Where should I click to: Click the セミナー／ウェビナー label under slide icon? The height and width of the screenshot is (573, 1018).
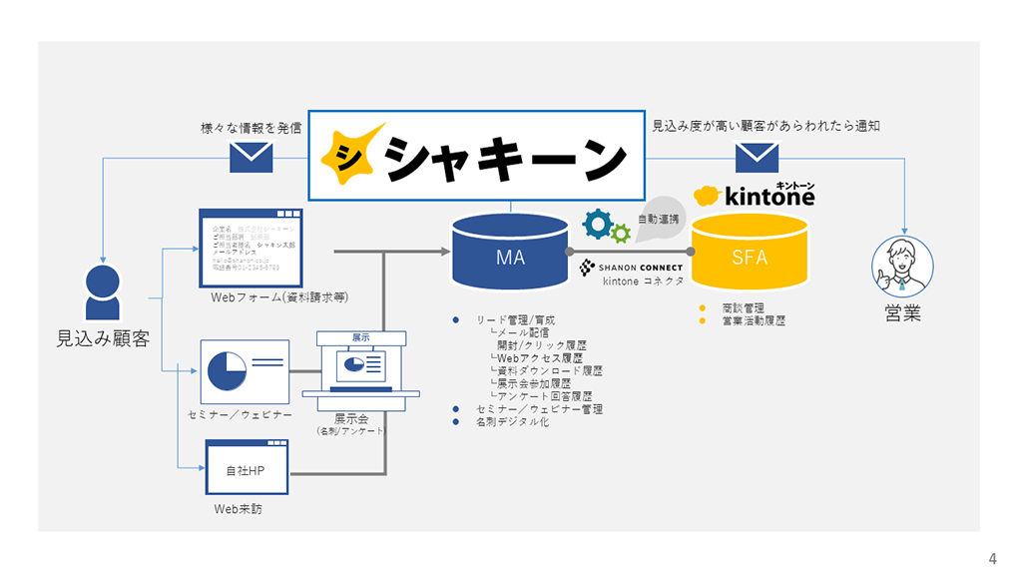tap(240, 414)
